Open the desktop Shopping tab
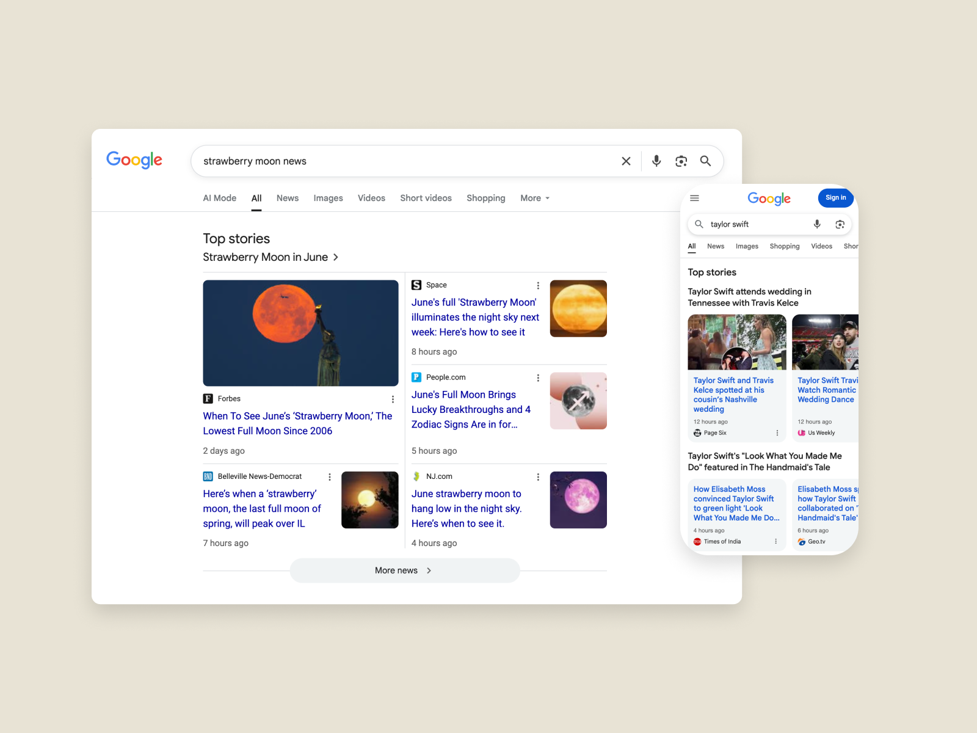977x733 pixels. (x=486, y=199)
